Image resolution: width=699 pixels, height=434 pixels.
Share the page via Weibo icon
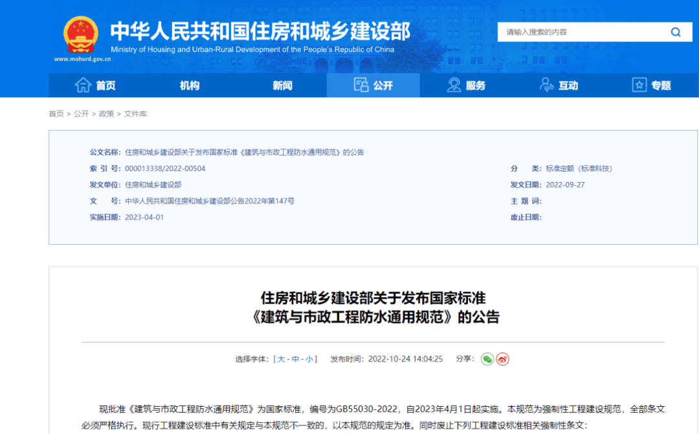(x=502, y=359)
